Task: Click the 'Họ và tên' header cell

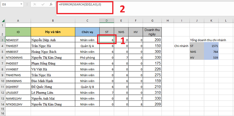Action: click(53, 32)
